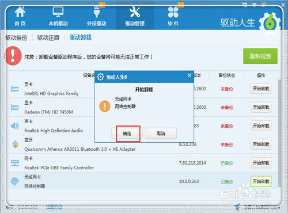Click version 10.0.0.263
288x213 pixels.
point(189,181)
